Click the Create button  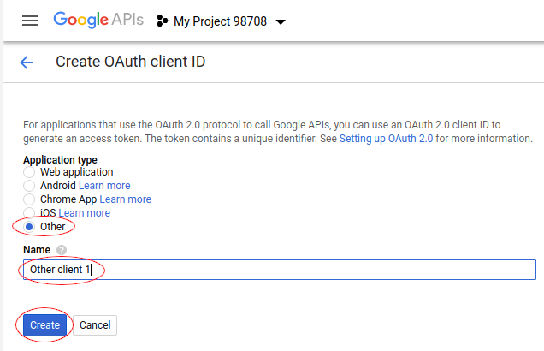(44, 325)
